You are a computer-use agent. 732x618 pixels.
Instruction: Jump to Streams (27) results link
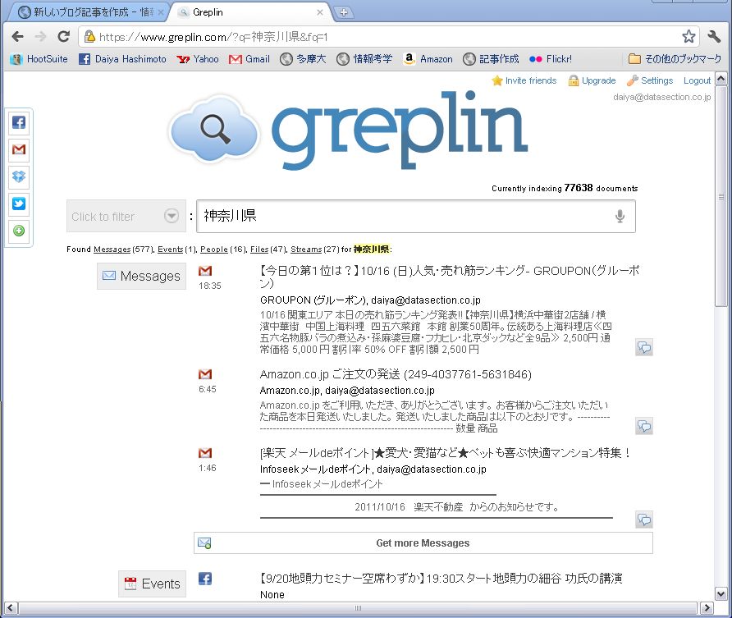tap(306, 249)
